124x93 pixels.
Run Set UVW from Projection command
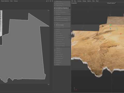point(62,8)
